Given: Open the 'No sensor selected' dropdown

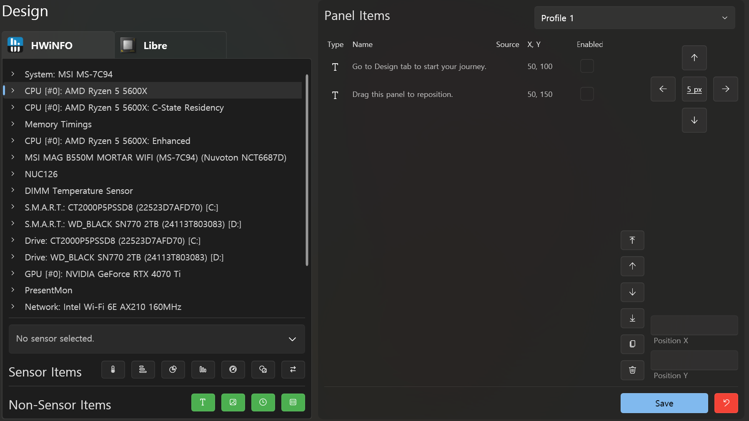Looking at the screenshot, I should coord(157,339).
